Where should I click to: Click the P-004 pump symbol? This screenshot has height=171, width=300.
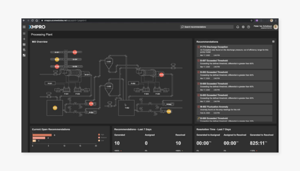coord(157,89)
